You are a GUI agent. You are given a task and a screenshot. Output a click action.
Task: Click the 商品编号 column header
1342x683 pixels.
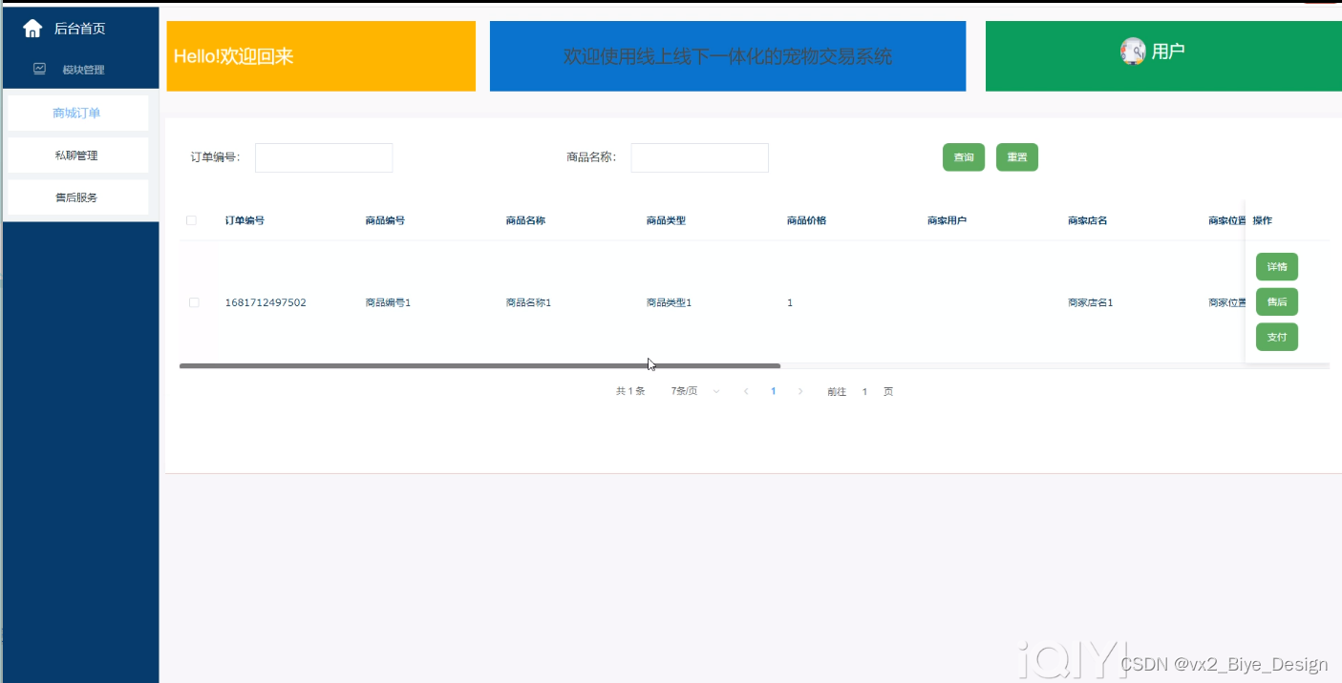(x=385, y=220)
